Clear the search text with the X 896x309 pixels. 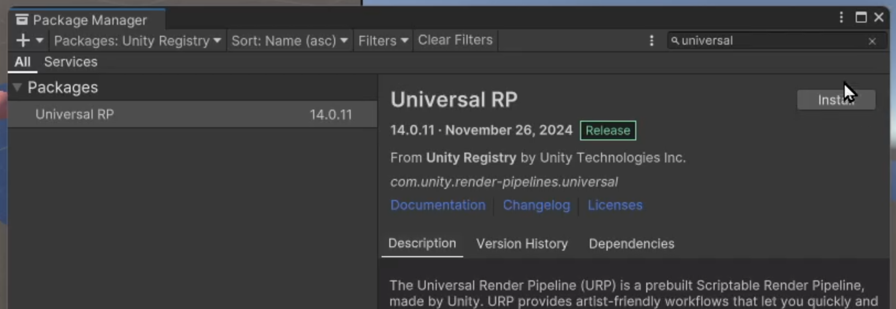coord(872,41)
